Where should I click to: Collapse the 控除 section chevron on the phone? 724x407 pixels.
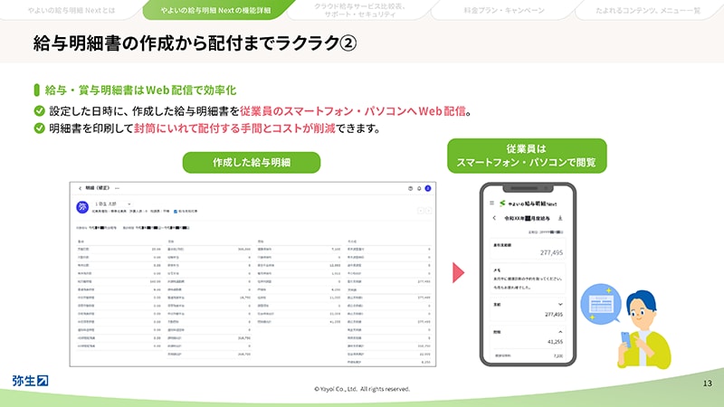click(x=560, y=332)
